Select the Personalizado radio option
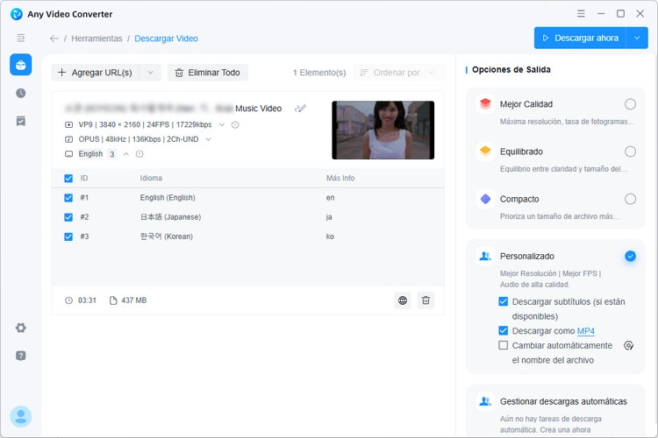 [x=630, y=256]
